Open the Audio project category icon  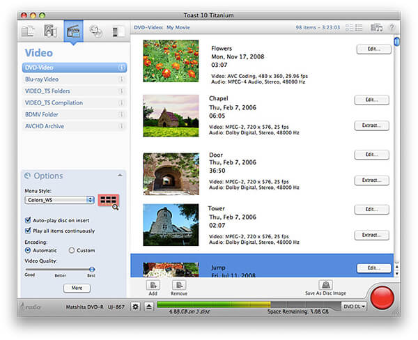coord(50,31)
